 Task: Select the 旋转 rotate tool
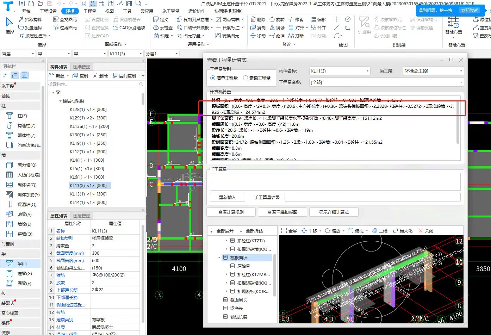pyautogui.click(x=277, y=19)
